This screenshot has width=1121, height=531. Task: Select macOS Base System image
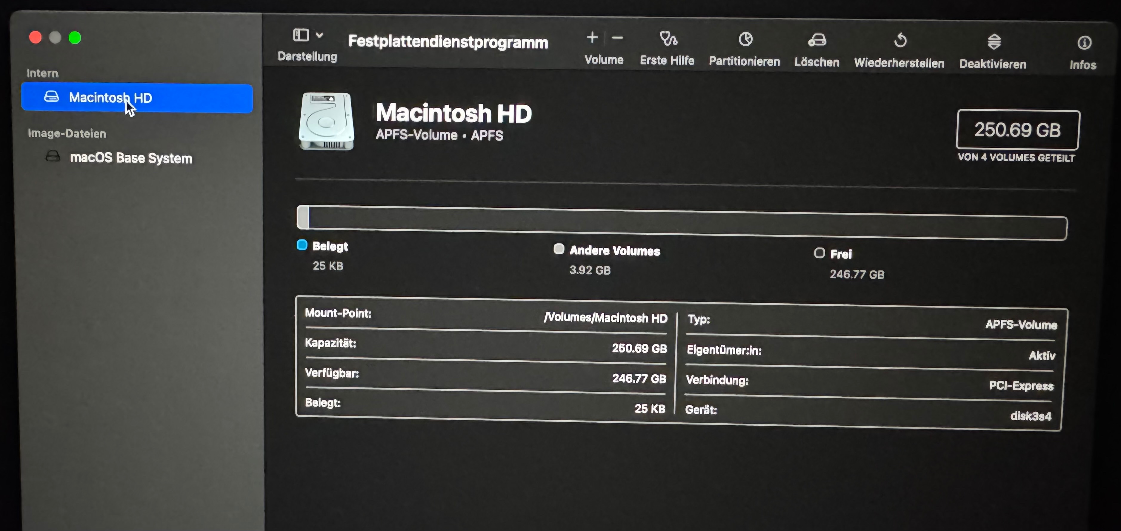click(x=130, y=158)
